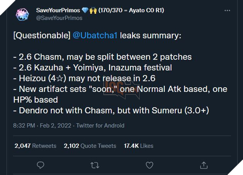Image resolution: width=243 pixels, height=175 pixels.
Task: Open the @SaveYourPrimos handle
Action: [x=59, y=18]
